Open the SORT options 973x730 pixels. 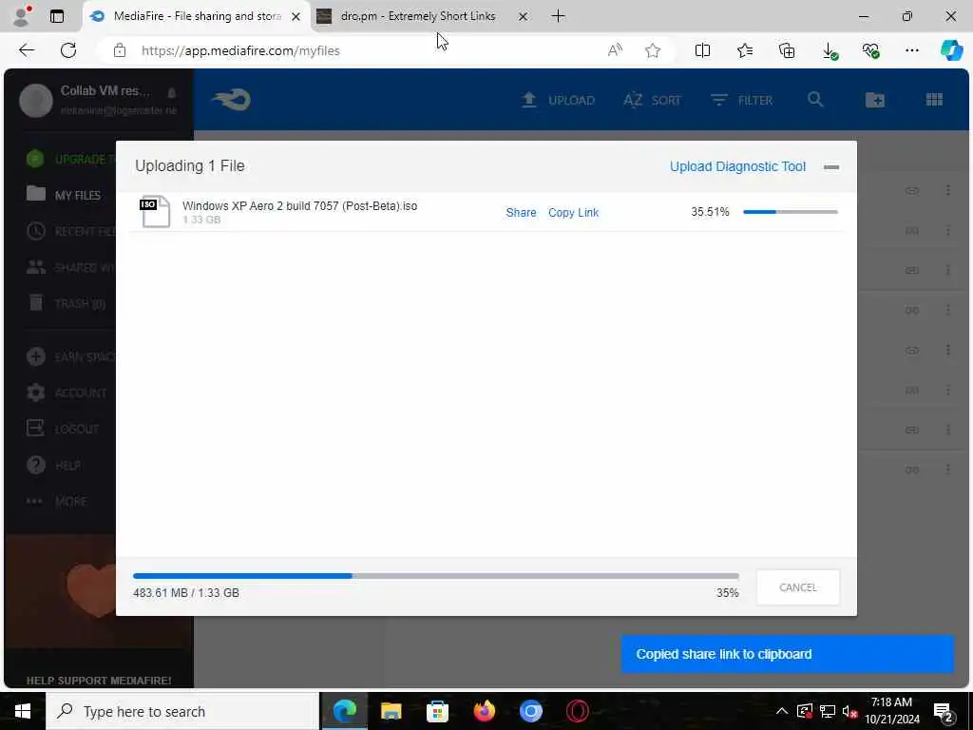(652, 100)
